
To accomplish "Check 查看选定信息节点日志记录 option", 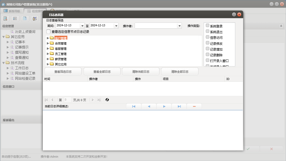I will [48, 32].
